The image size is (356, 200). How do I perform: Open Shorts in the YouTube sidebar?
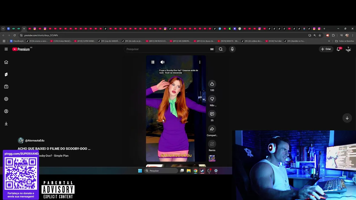(6, 74)
